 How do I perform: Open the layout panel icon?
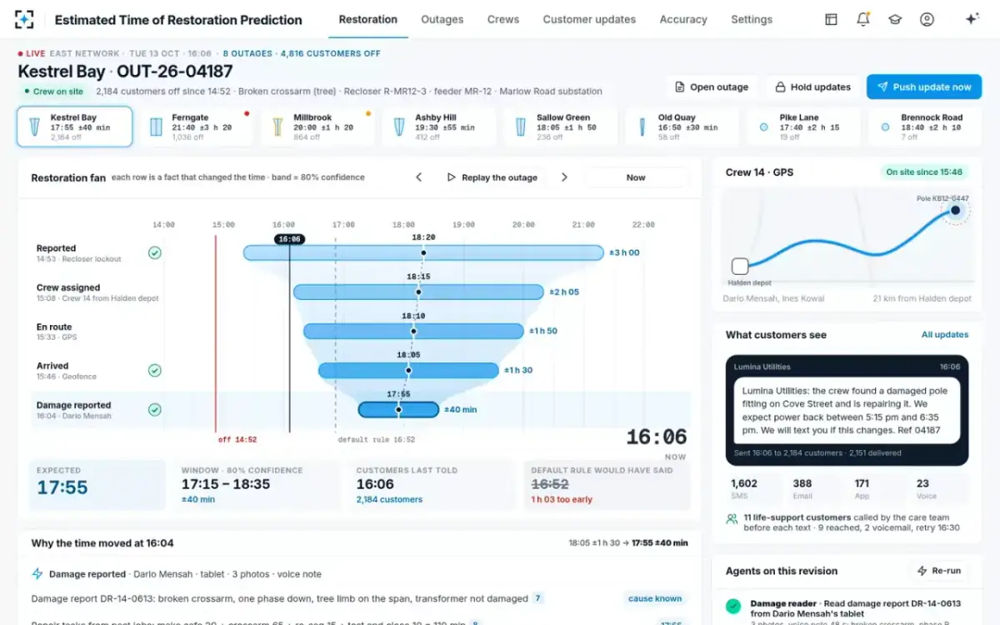pos(831,19)
